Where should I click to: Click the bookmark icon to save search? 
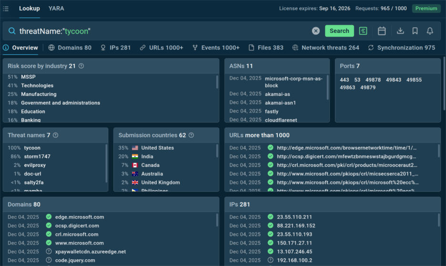(415, 31)
